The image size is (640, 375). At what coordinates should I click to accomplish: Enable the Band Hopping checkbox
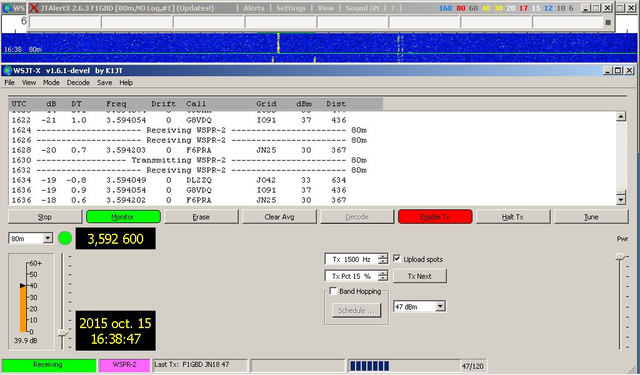(x=334, y=291)
